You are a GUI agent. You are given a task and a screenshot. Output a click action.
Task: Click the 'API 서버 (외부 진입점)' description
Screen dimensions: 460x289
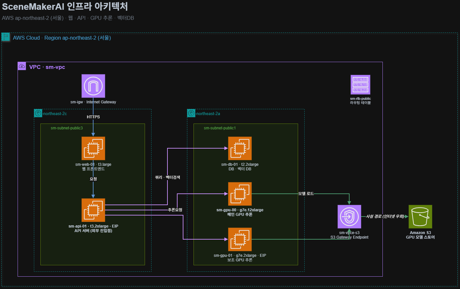click(93, 231)
